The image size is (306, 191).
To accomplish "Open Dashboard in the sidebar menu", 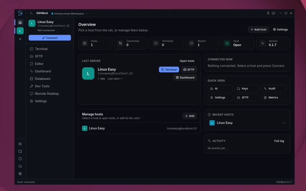I will (50, 71).
